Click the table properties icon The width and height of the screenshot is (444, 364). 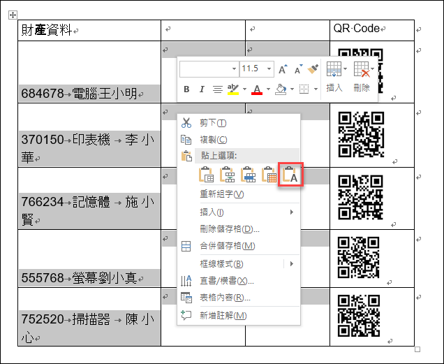point(186,298)
